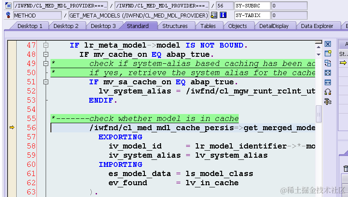This screenshot has width=348, height=197.
Task: Switch to the Desktop 1 tab
Action: coord(30,26)
